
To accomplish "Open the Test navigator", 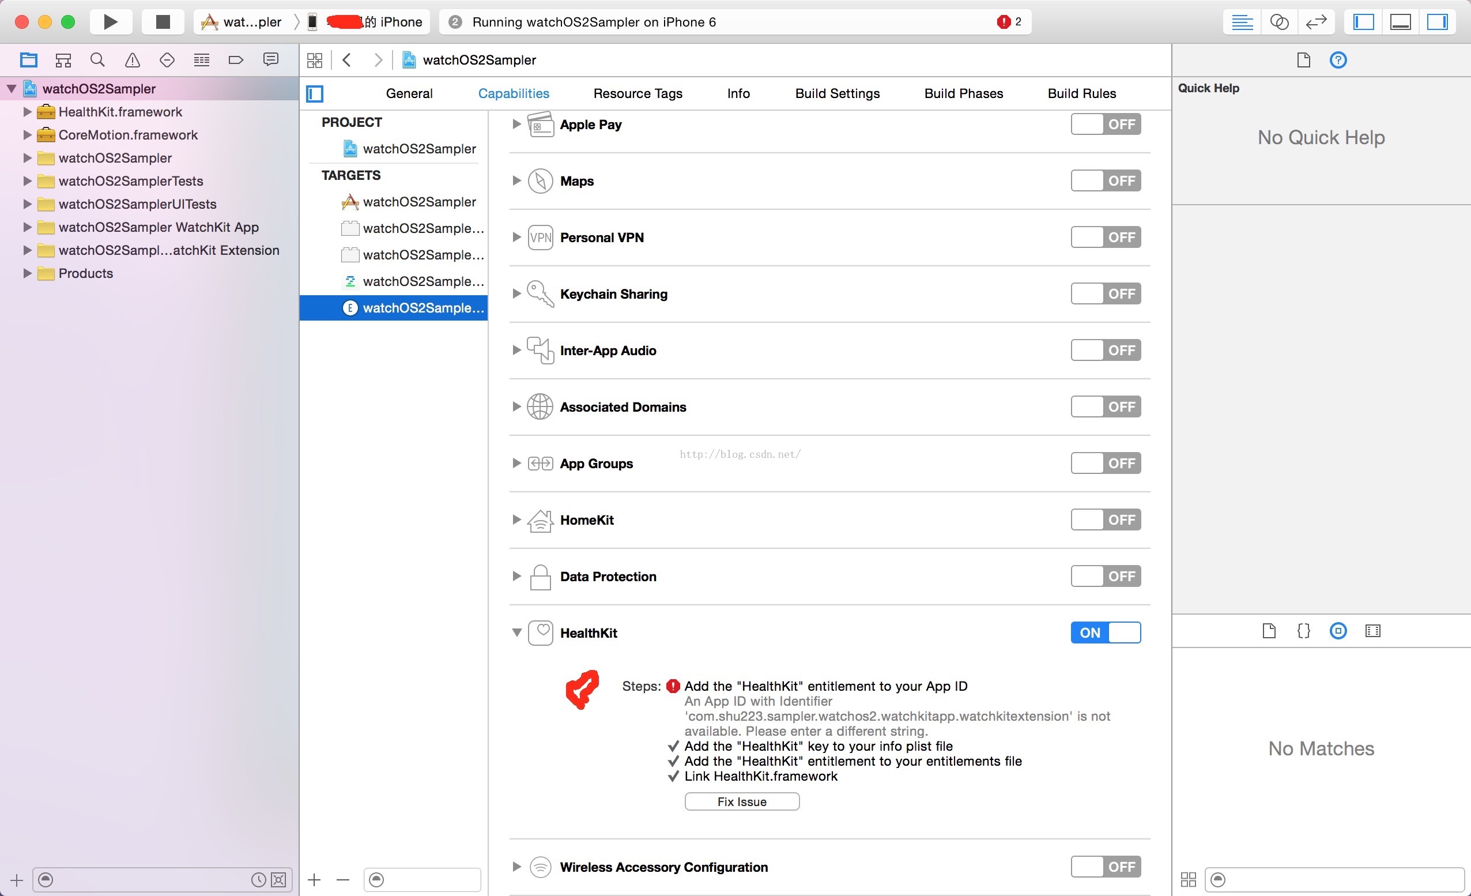I will pos(167,60).
